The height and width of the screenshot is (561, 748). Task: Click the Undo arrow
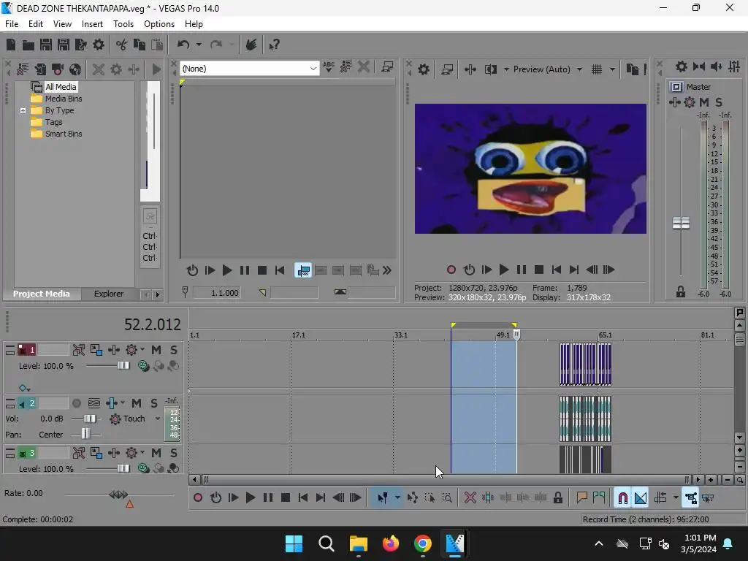pos(183,45)
